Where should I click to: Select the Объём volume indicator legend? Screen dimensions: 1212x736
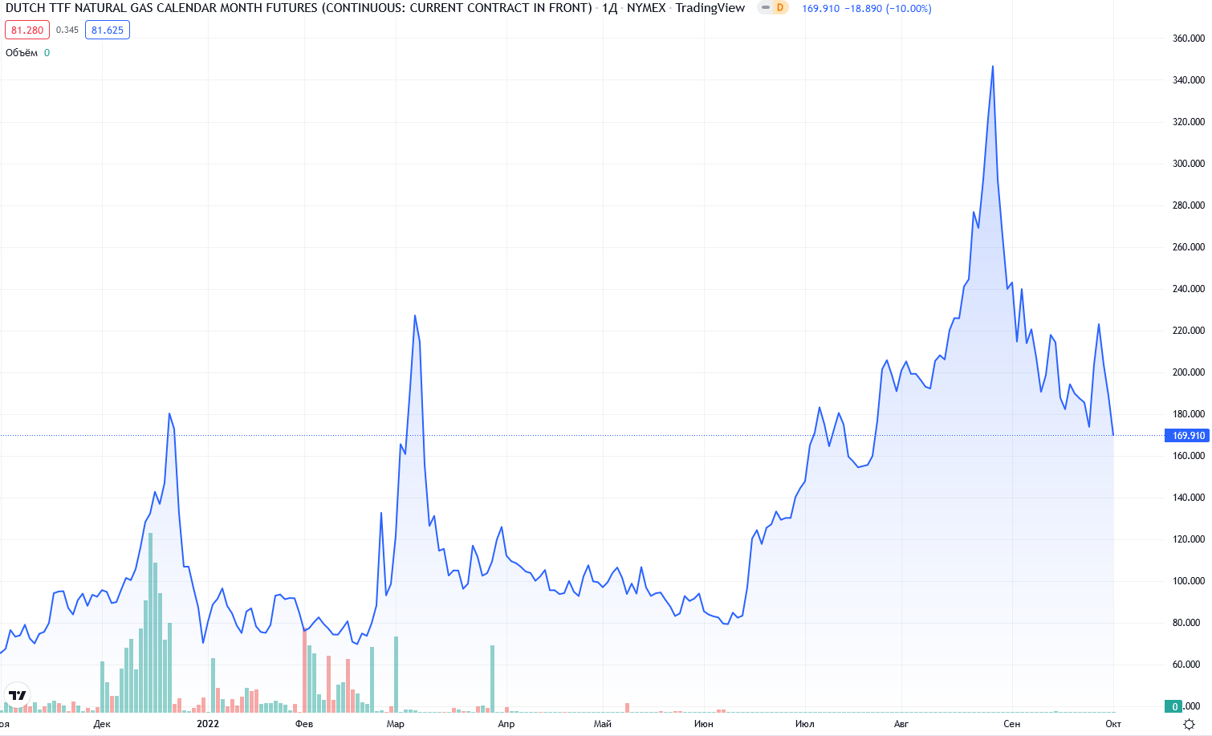pos(22,53)
